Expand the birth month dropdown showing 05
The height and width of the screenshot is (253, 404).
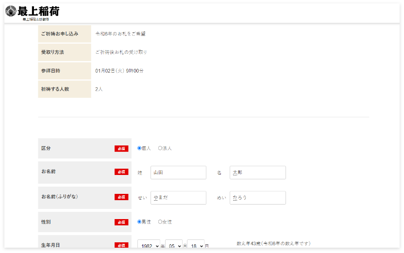[x=173, y=246]
